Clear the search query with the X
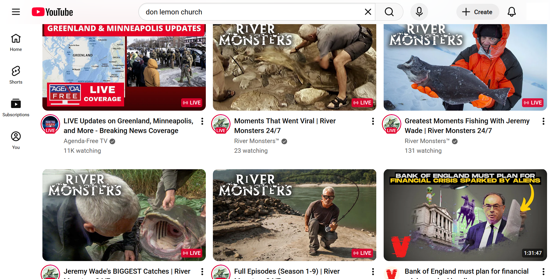The width and height of the screenshot is (550, 279). click(368, 12)
